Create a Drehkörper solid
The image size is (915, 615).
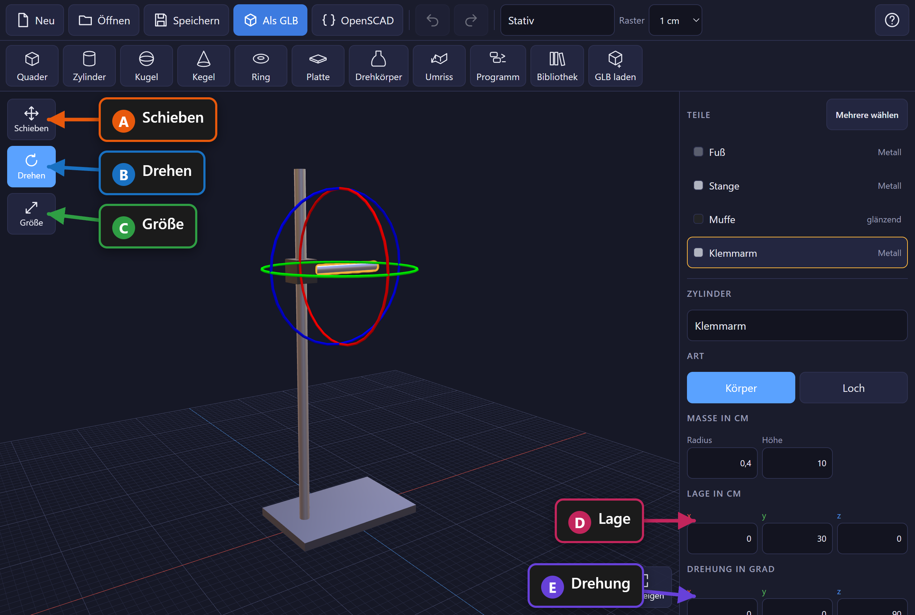click(x=378, y=65)
